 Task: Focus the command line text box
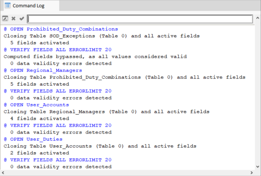(x=140, y=19)
